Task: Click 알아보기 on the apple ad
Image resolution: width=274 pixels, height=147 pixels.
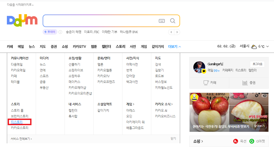Action: 259,126
